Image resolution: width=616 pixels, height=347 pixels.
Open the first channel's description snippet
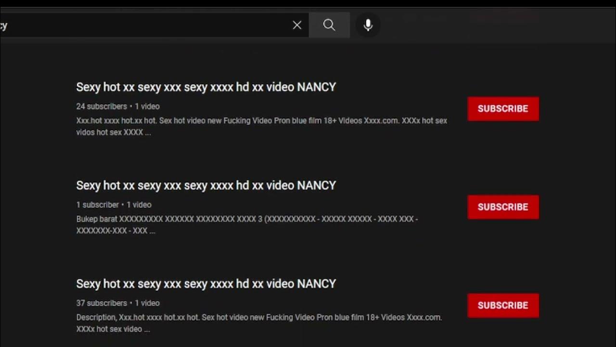coord(262,126)
